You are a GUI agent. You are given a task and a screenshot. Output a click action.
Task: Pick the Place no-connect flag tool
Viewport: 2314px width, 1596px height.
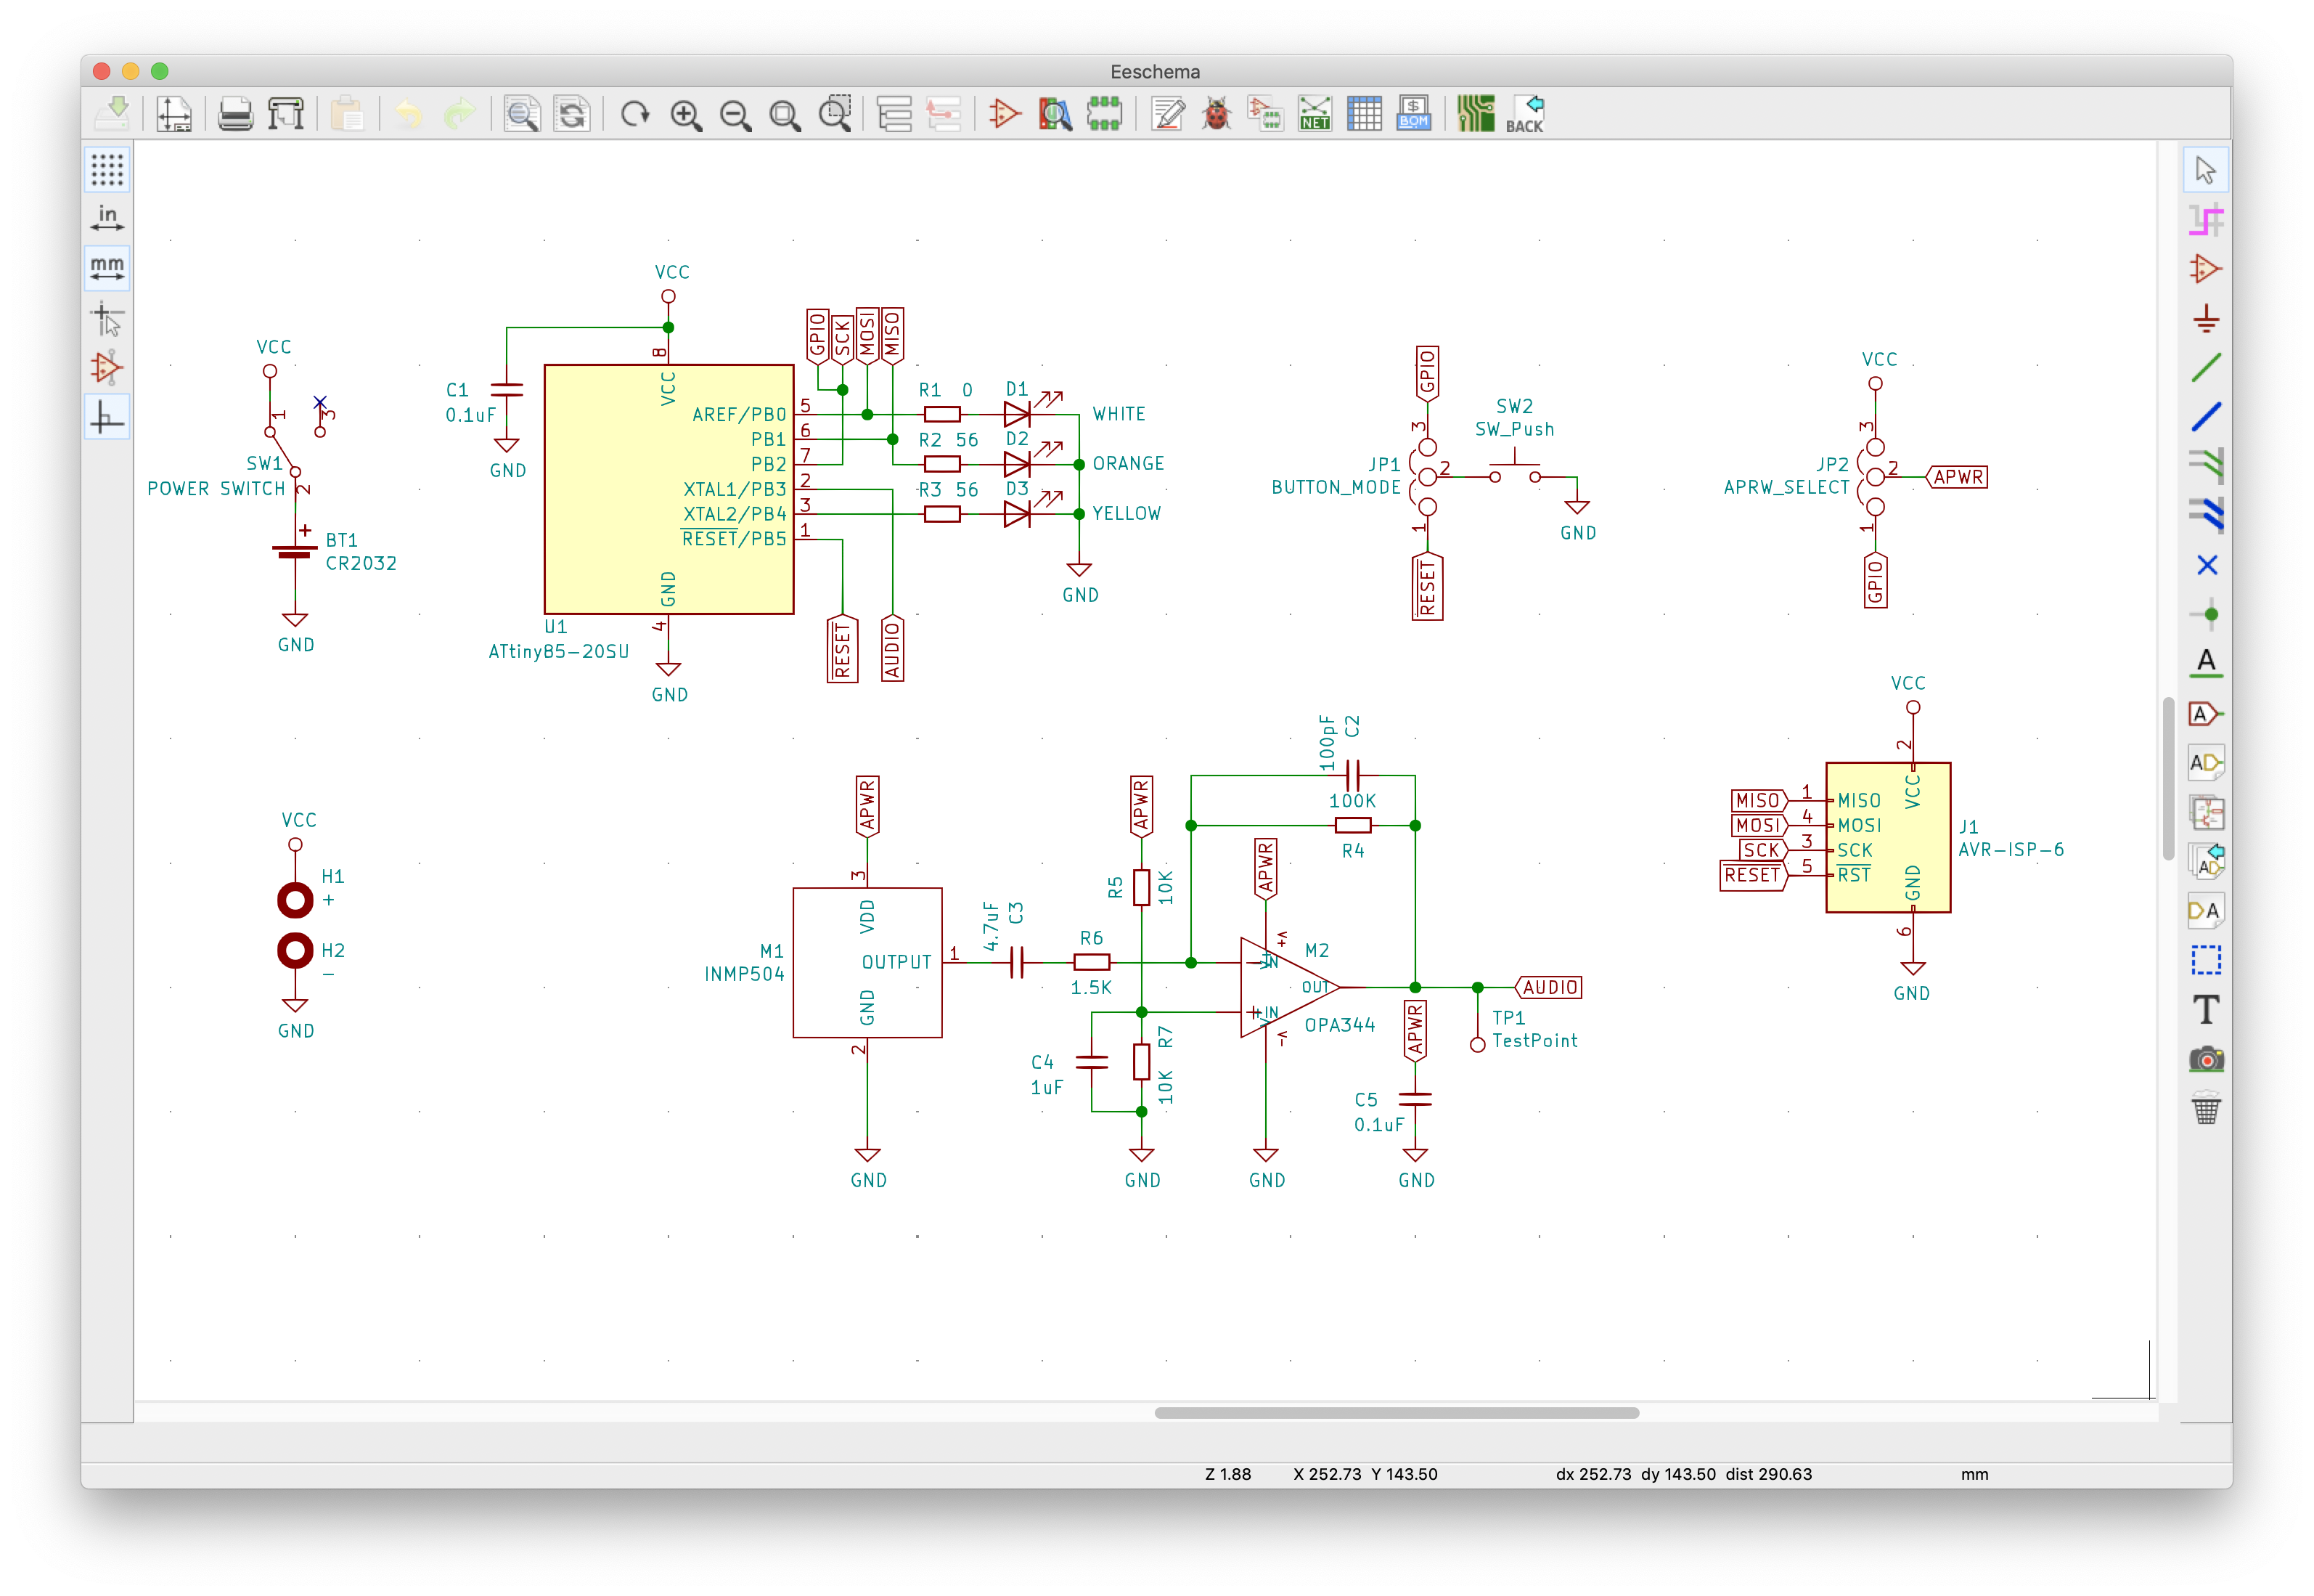click(x=2206, y=565)
